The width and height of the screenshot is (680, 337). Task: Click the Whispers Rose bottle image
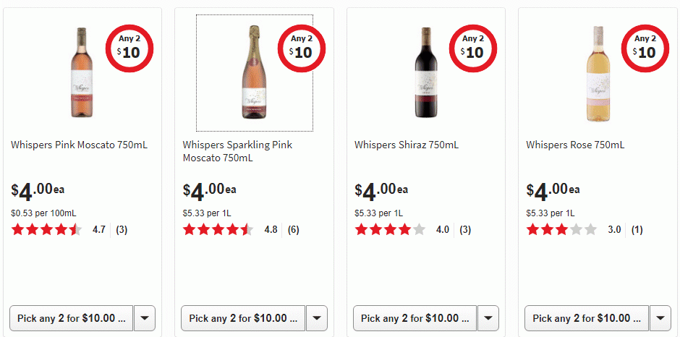point(598,72)
